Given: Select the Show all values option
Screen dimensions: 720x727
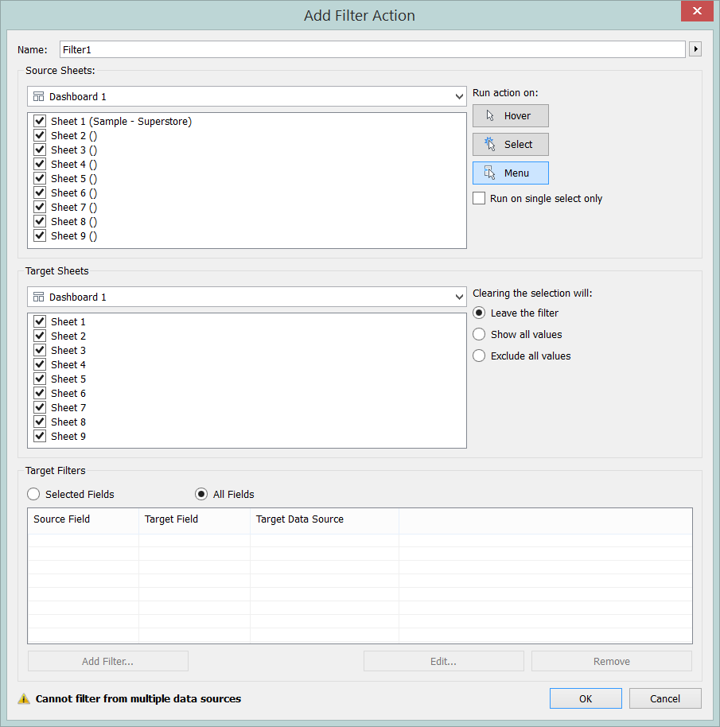Looking at the screenshot, I should [x=479, y=335].
